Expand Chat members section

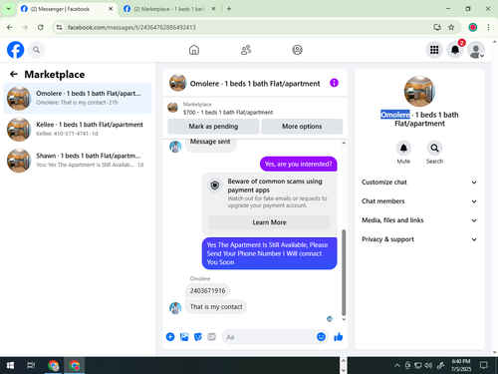pos(419,201)
